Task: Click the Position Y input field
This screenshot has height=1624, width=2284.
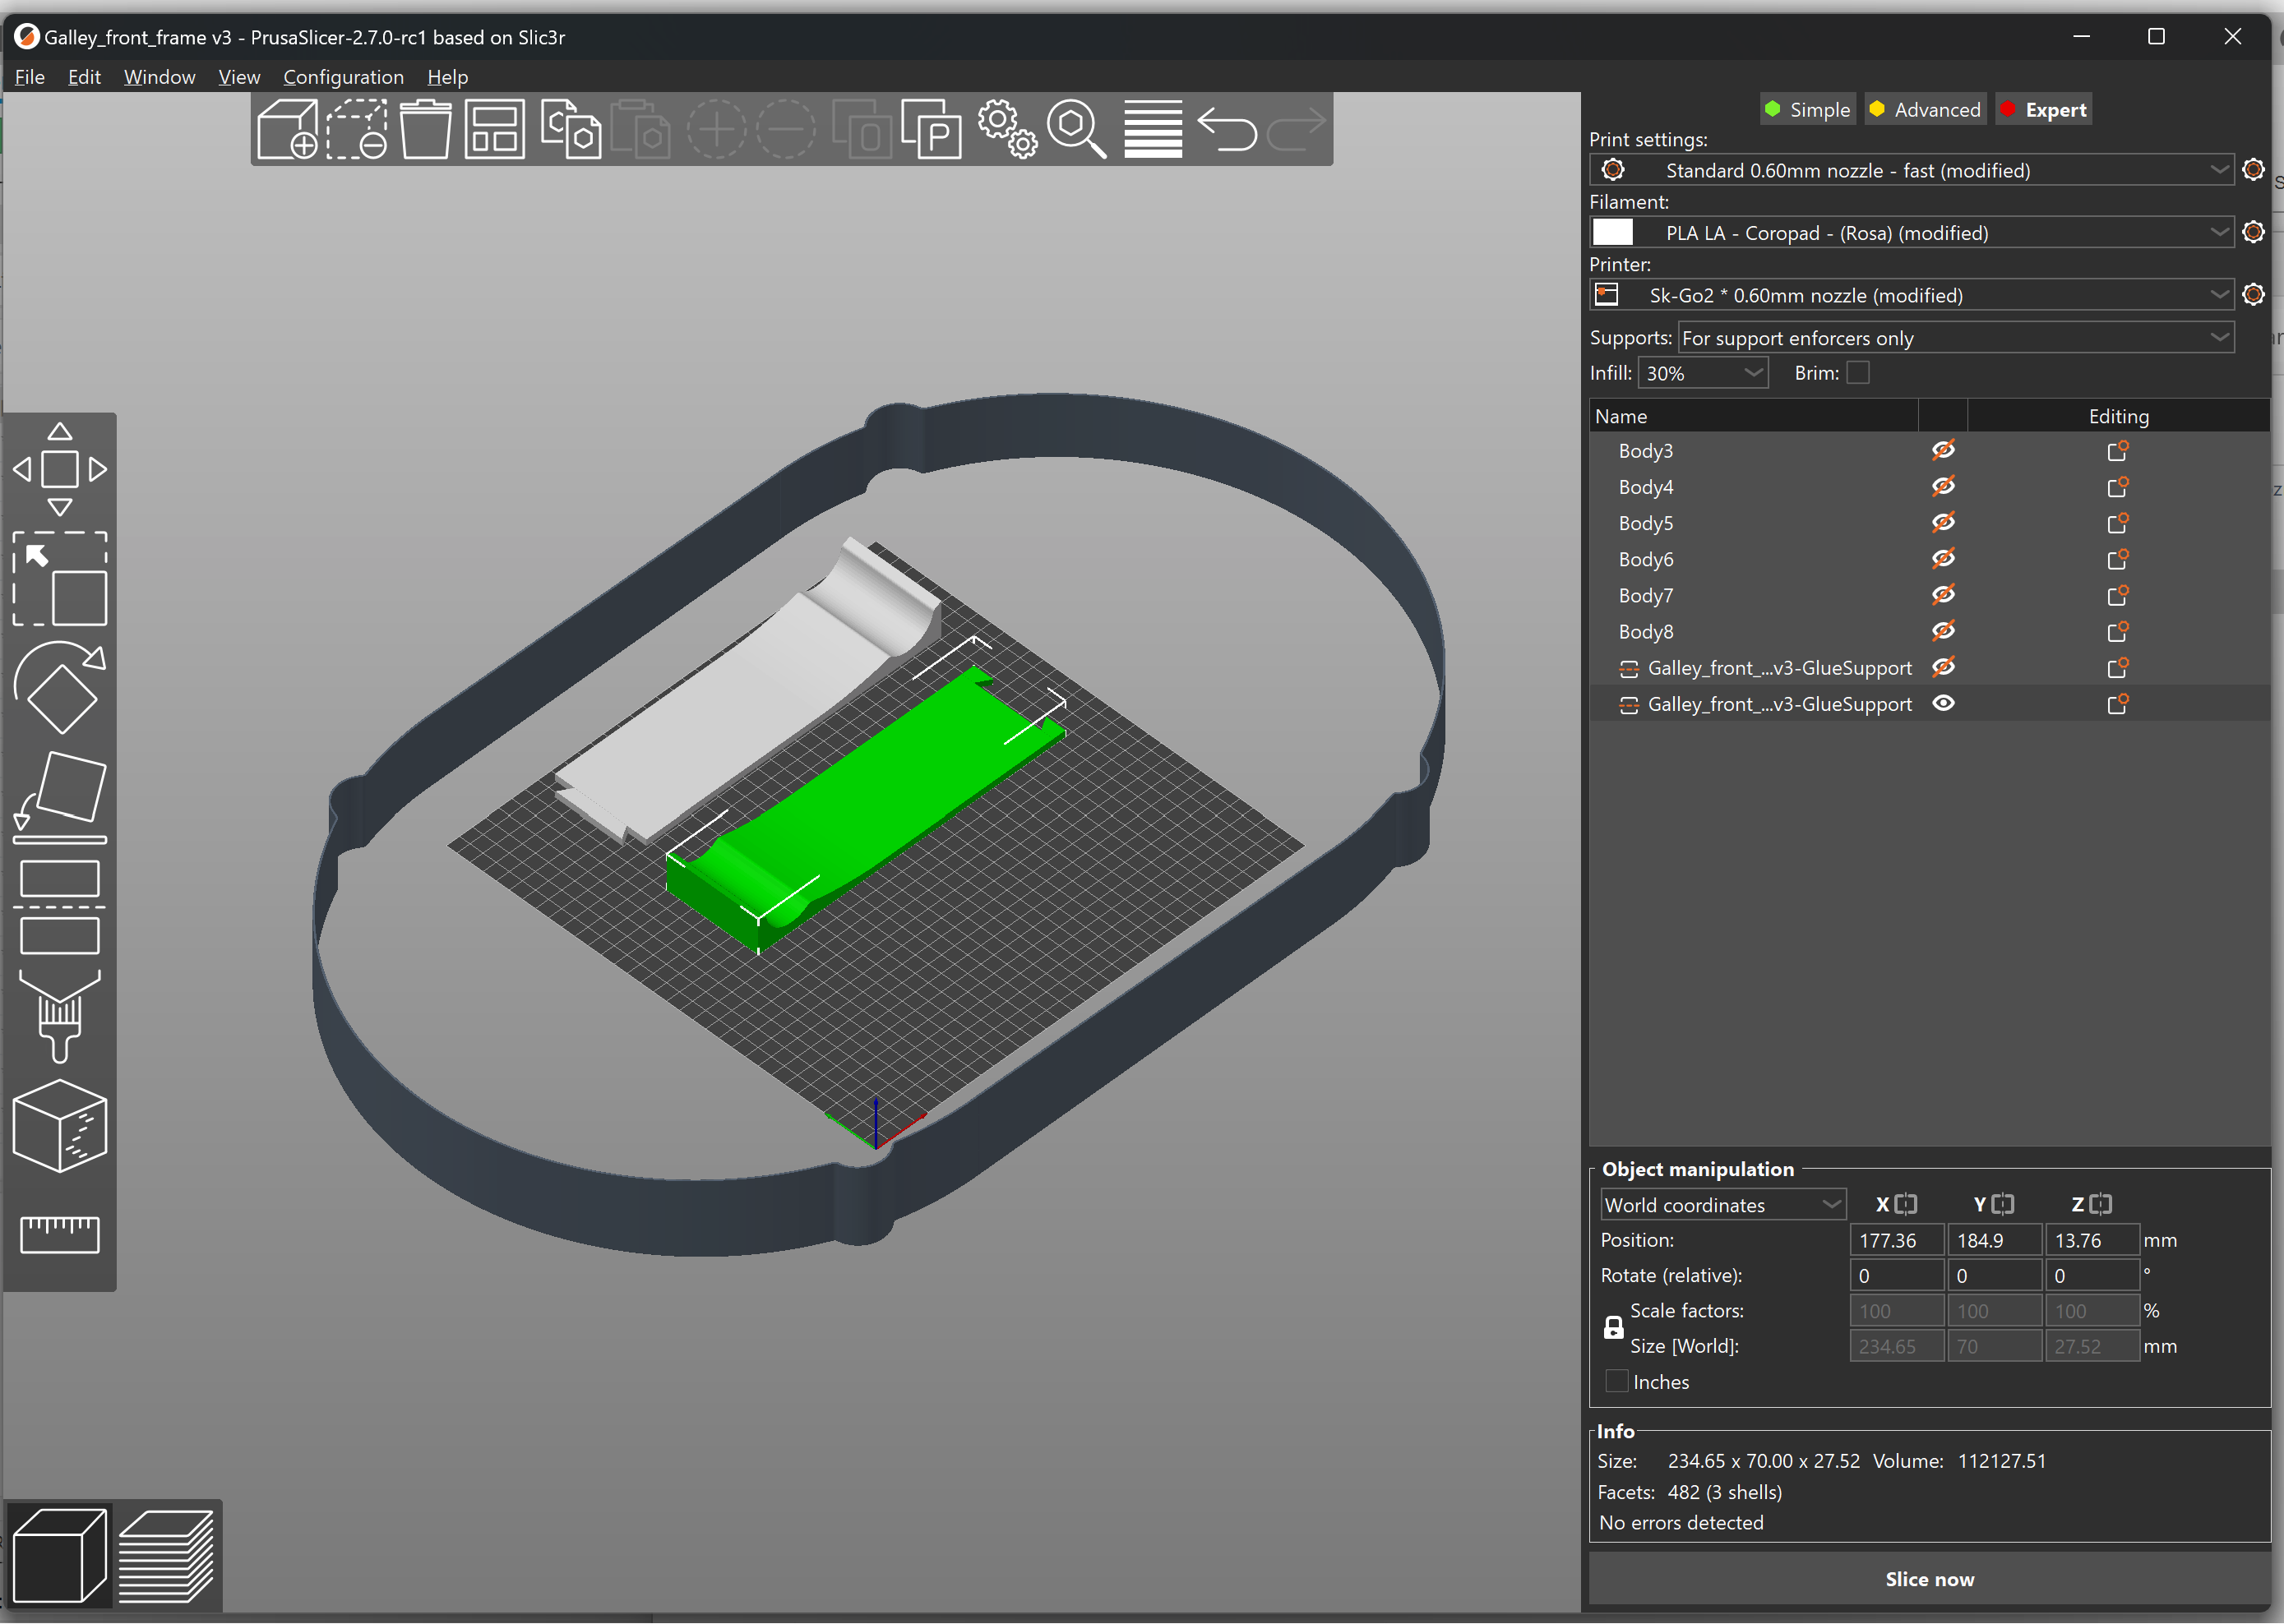Action: [1994, 1240]
